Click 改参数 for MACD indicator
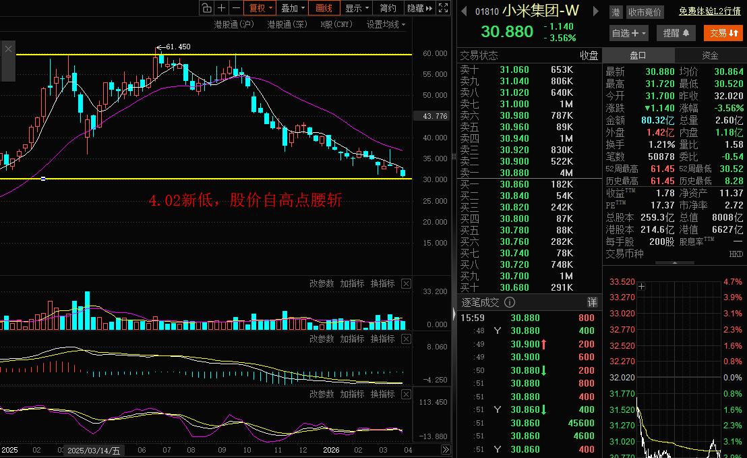Screen dimensions: 747x458 (322, 339)
